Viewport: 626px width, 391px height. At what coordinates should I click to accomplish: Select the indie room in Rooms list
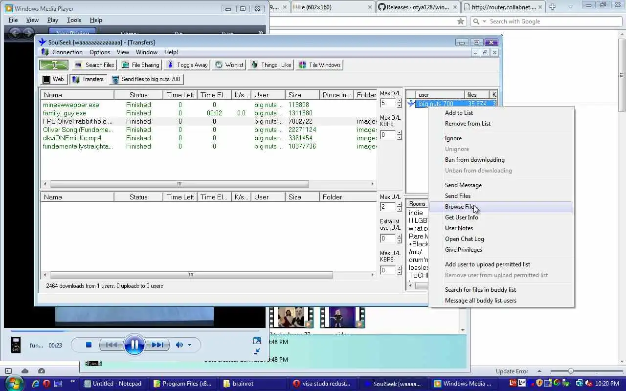[x=416, y=213]
